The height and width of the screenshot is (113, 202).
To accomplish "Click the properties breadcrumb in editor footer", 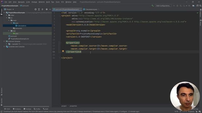I will click(x=73, y=106).
